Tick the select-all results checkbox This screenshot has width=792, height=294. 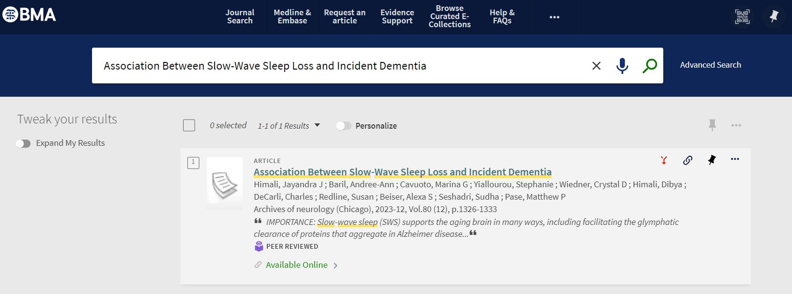[x=189, y=125]
